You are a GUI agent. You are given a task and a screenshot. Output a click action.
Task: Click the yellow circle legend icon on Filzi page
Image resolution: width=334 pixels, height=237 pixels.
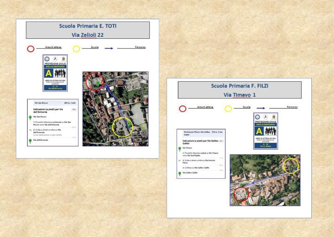tap(228, 109)
